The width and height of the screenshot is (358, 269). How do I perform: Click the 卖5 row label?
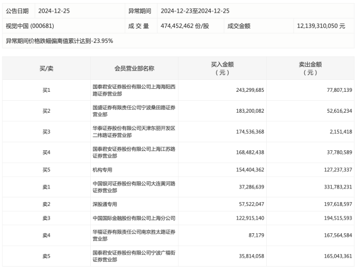tap(47, 256)
